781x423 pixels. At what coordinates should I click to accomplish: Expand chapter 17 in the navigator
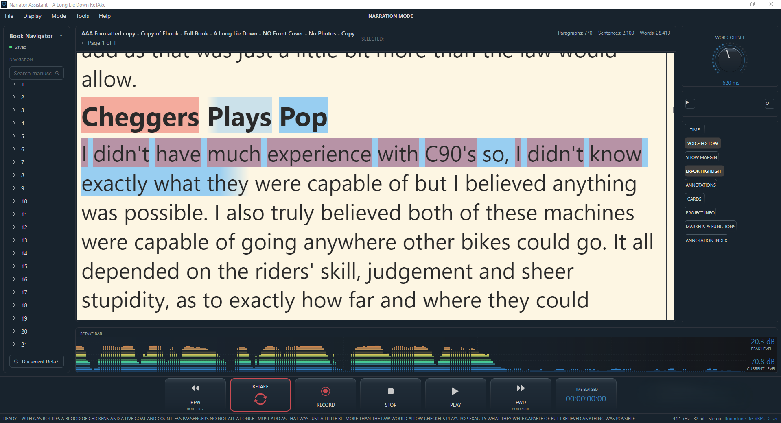pyautogui.click(x=14, y=292)
